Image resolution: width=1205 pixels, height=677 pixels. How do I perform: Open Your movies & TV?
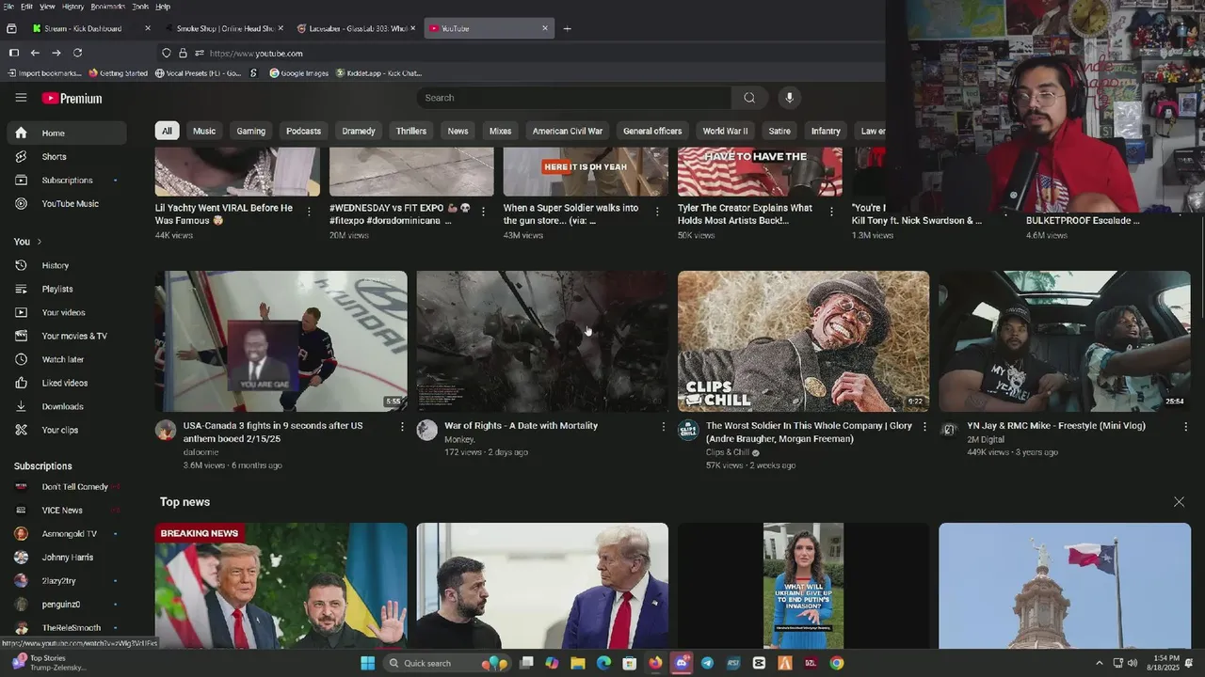click(66, 337)
